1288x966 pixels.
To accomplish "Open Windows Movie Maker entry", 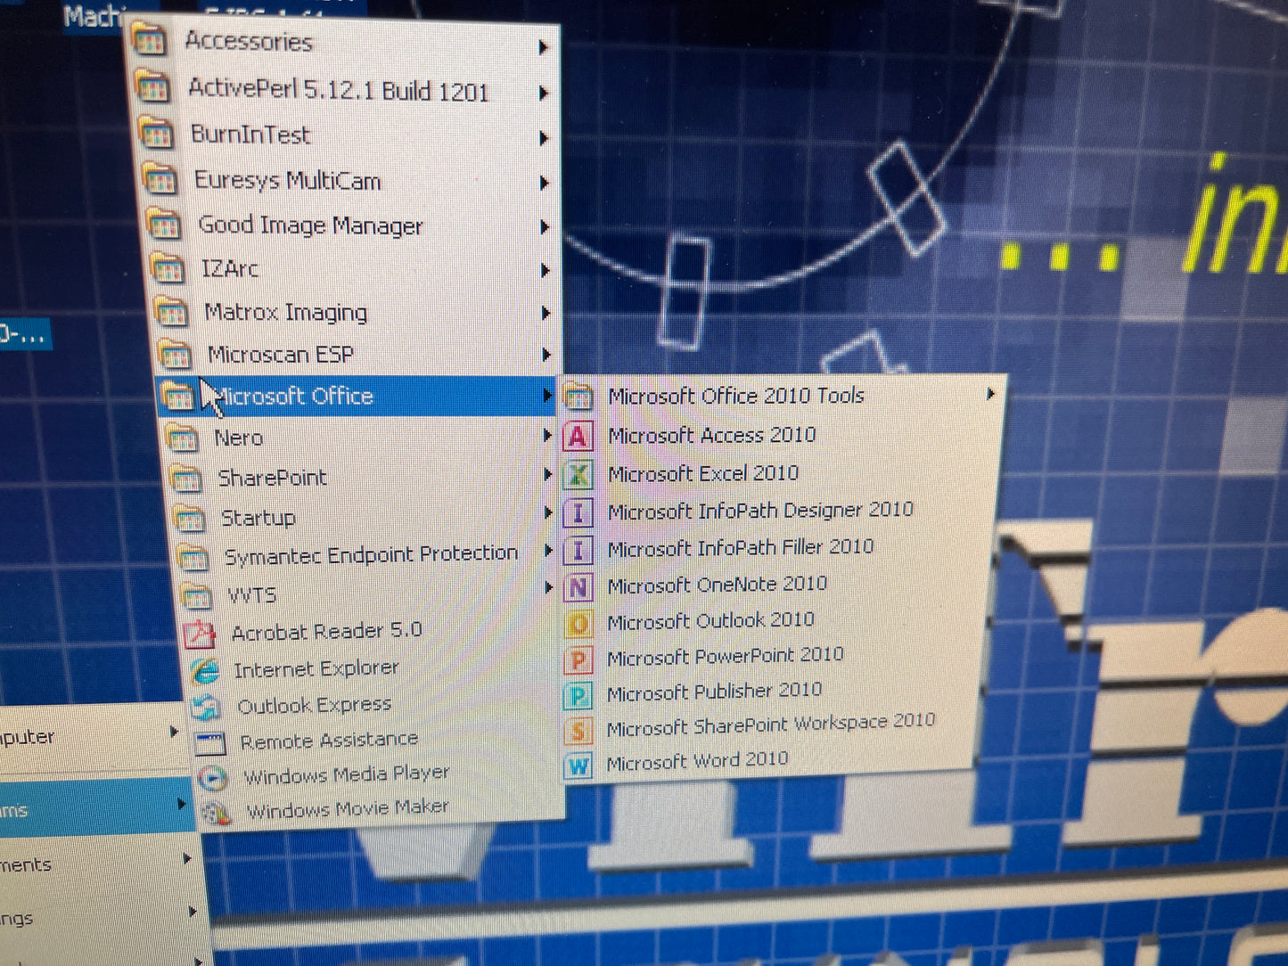I will pos(347,809).
